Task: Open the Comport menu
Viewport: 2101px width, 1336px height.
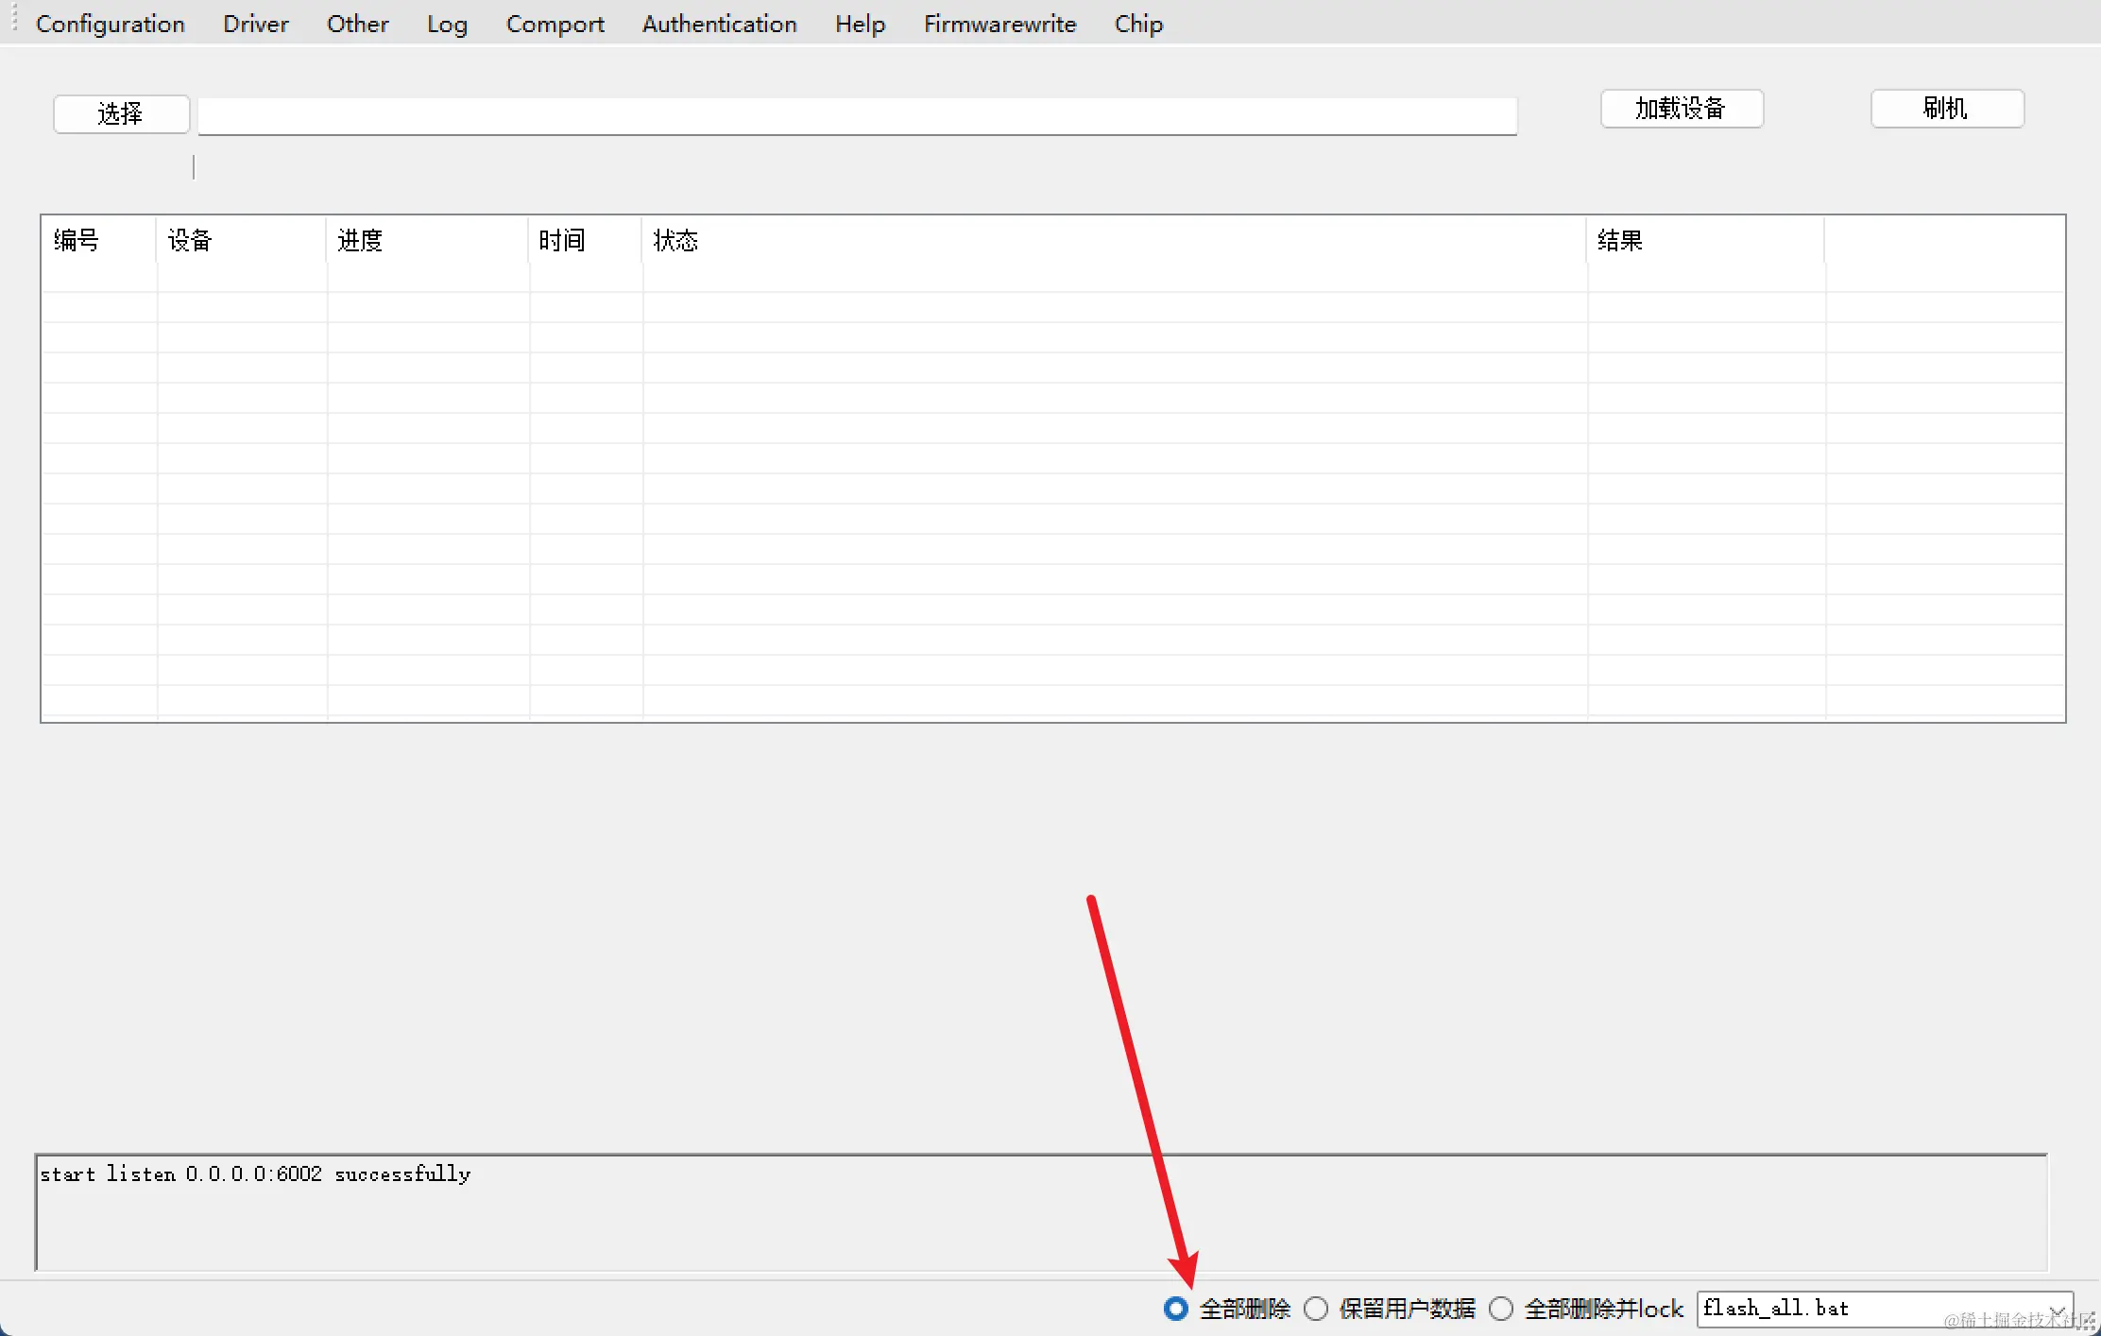Action: coord(555,24)
